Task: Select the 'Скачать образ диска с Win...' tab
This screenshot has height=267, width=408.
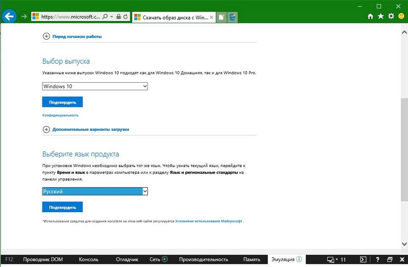Action: click(174, 17)
